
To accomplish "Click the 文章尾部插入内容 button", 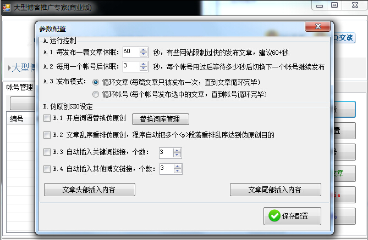I will pos(275,190).
